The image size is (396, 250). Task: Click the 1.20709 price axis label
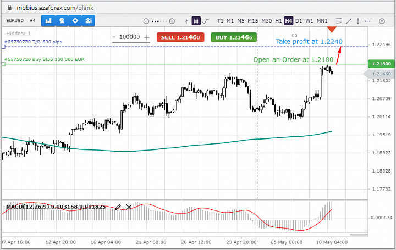click(381, 99)
